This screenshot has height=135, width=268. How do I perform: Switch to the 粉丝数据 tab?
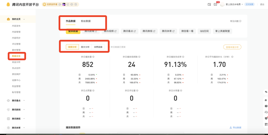[86, 21]
